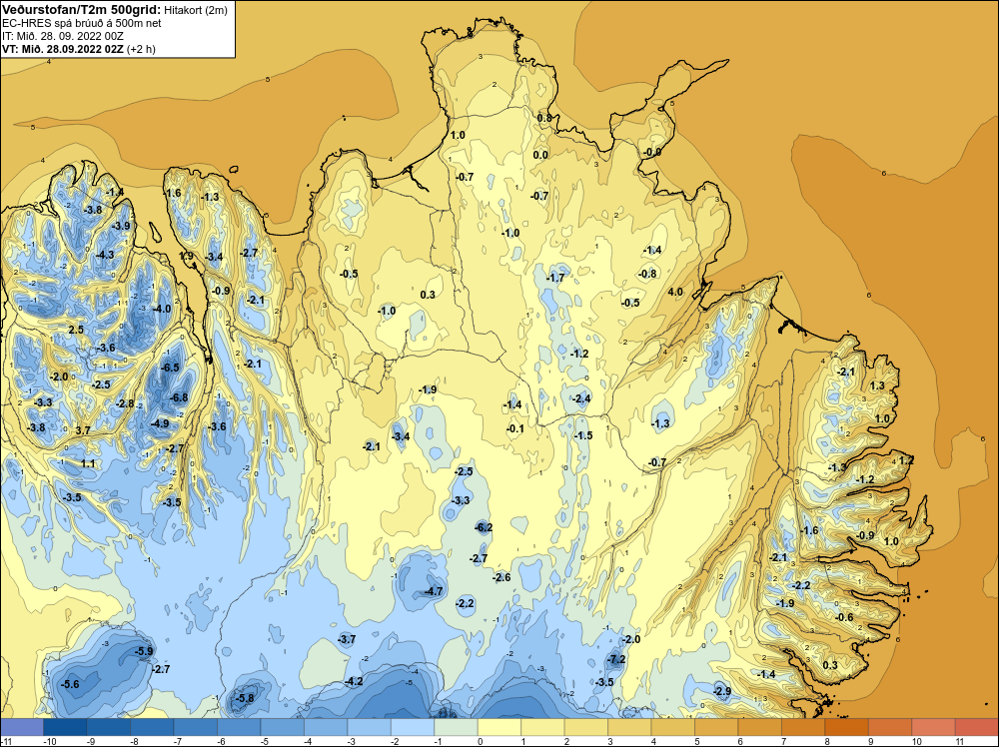Pick legend swatch between 0 and 1
This screenshot has width=999, height=747.
click(499, 727)
